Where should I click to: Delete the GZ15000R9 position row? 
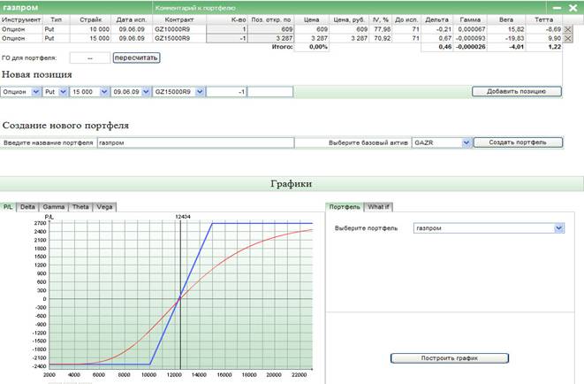coord(567,39)
